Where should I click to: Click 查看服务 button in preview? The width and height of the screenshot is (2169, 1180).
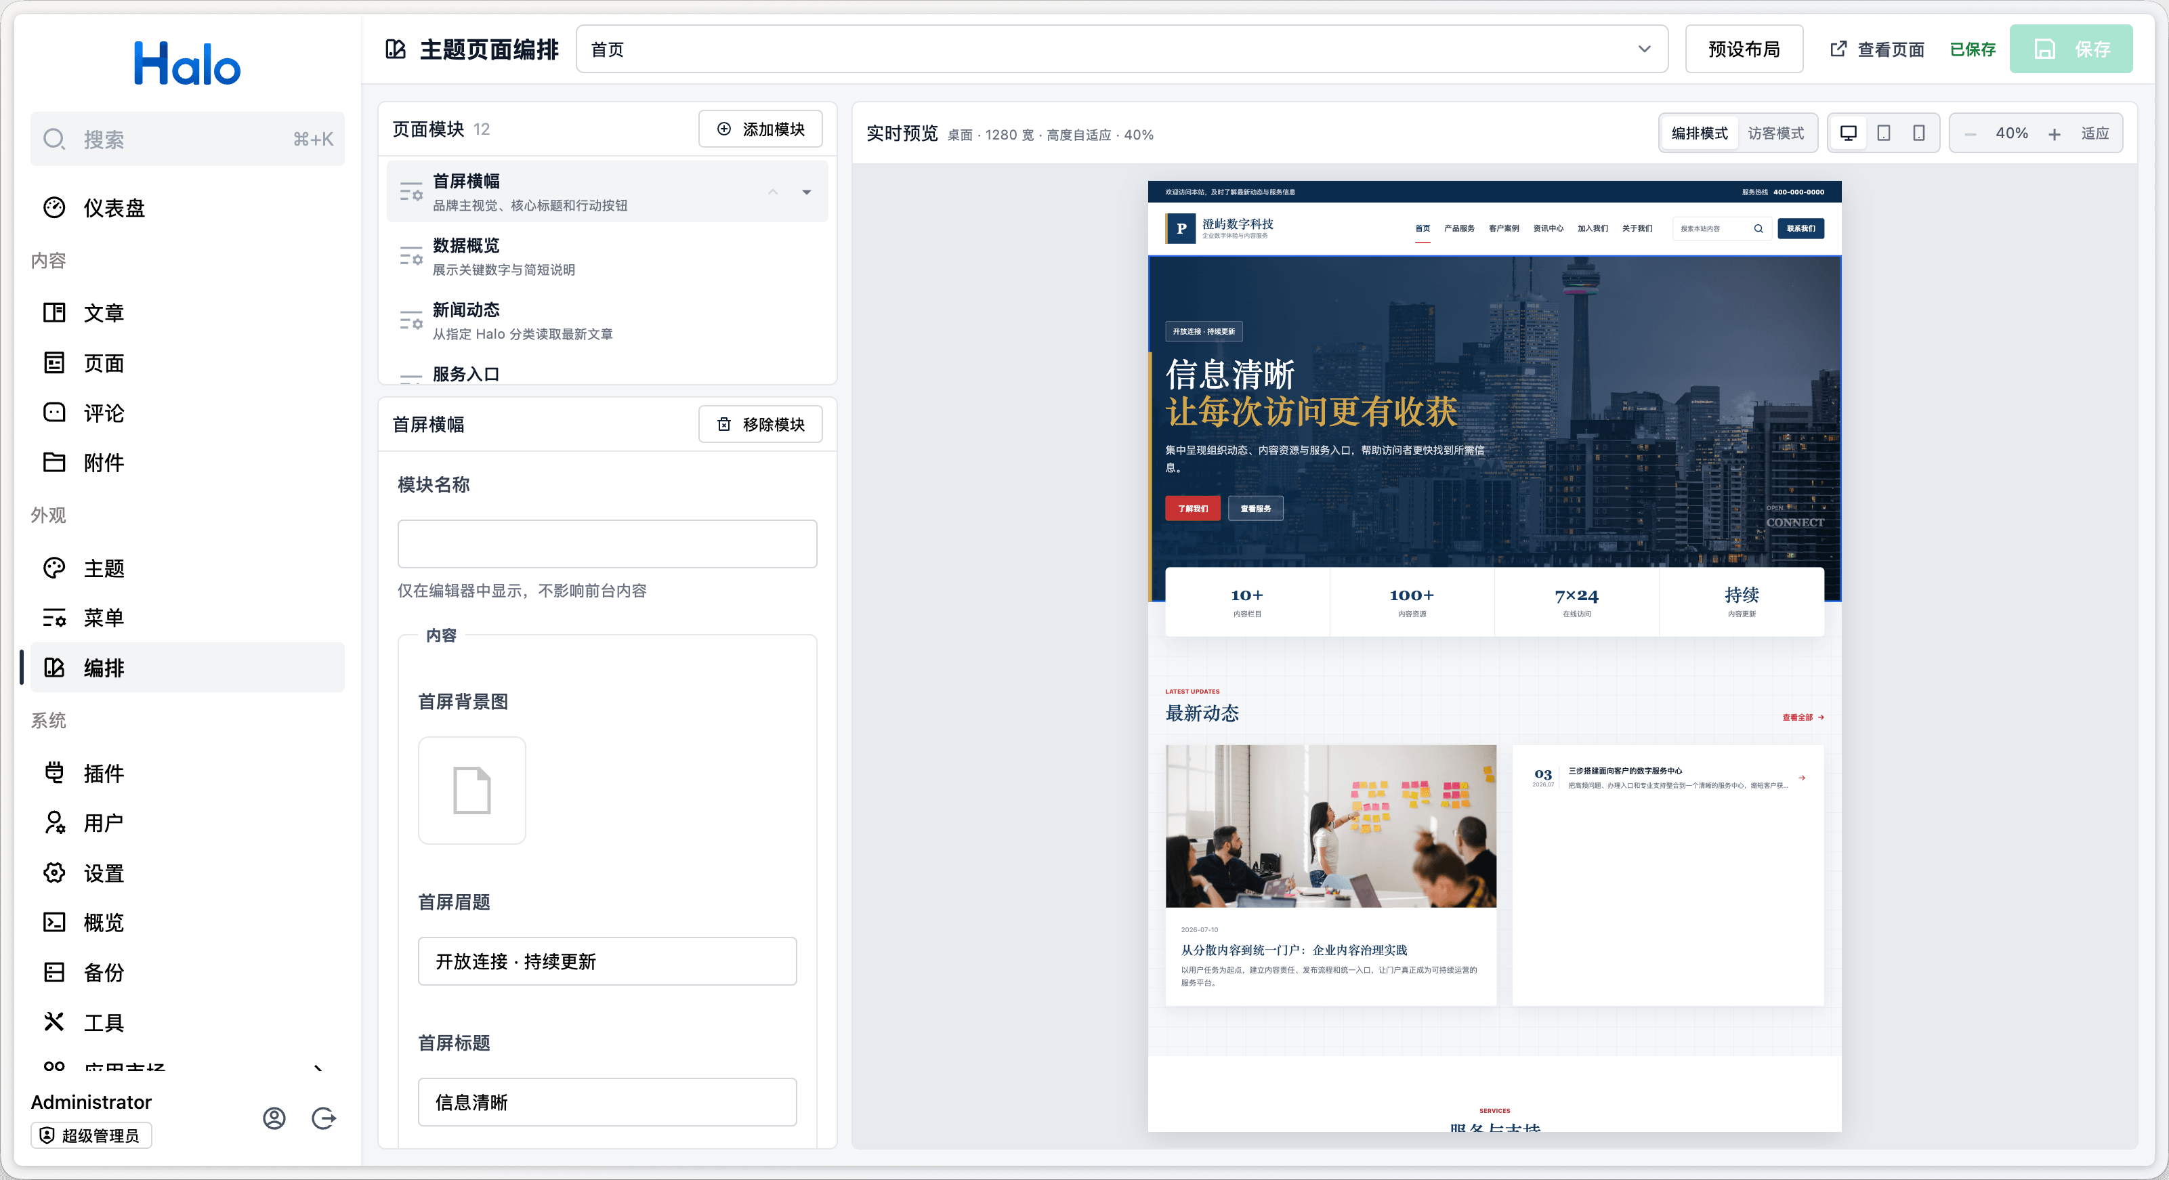[x=1255, y=508]
